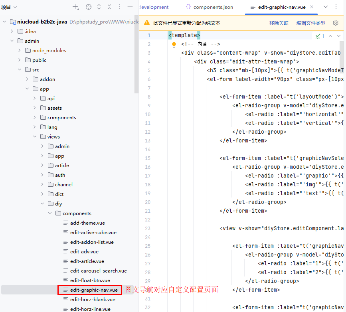Open the notification banner gear settings
Screen dimensions: 346x312
pyautogui.click(x=336, y=23)
